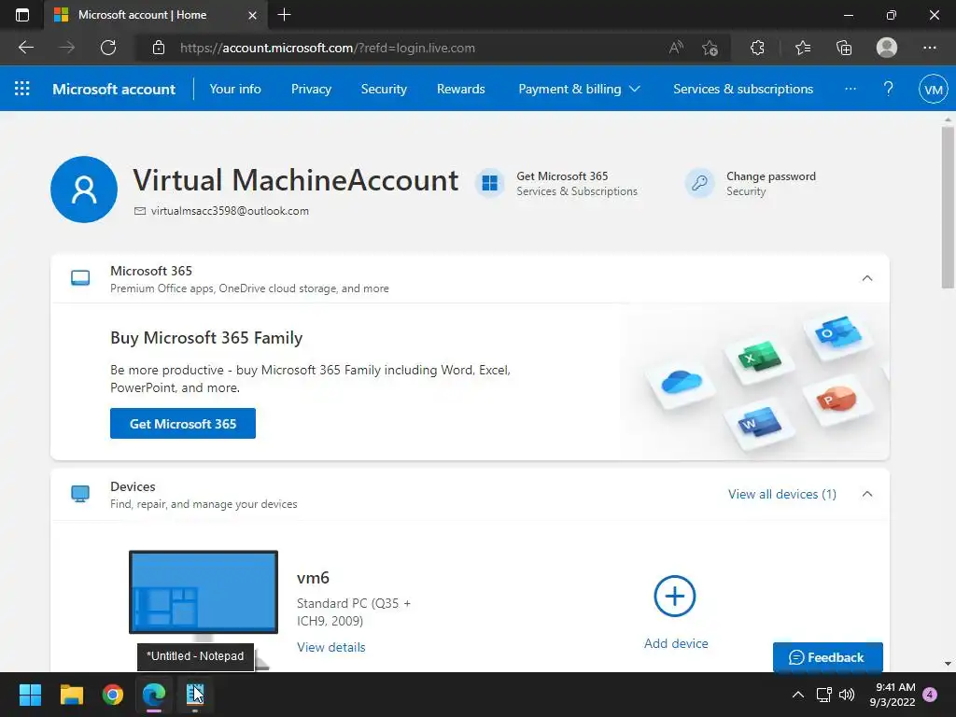Open the Your info tab
This screenshot has width=956, height=717.
[x=235, y=89]
